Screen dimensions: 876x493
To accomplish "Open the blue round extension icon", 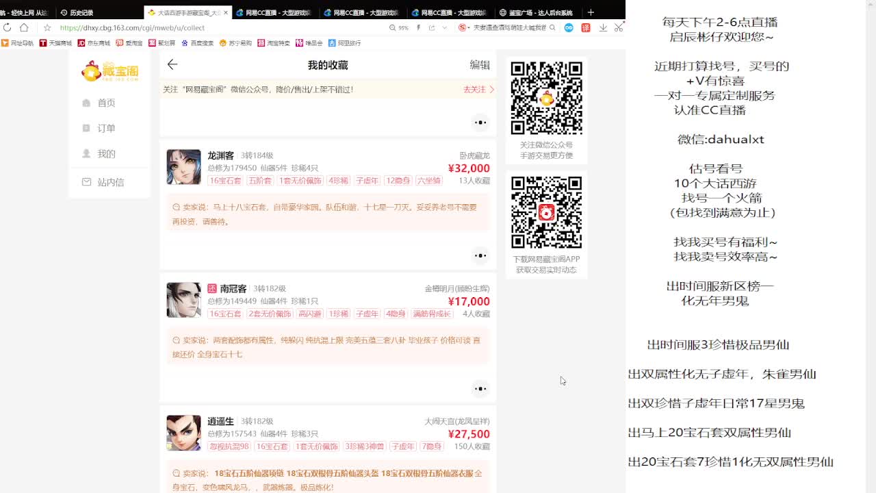I will 569,27.
